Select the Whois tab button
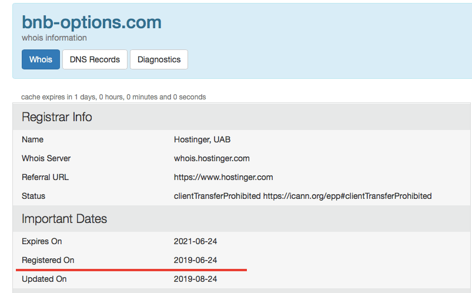This screenshot has width=472, height=293. point(41,59)
